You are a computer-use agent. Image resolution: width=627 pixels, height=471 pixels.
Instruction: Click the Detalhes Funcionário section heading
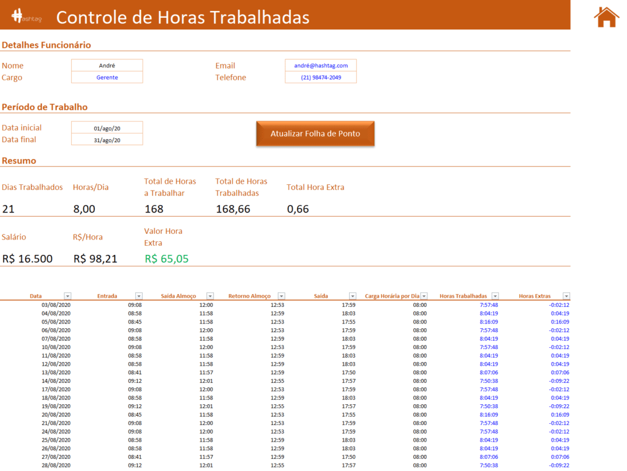point(47,45)
